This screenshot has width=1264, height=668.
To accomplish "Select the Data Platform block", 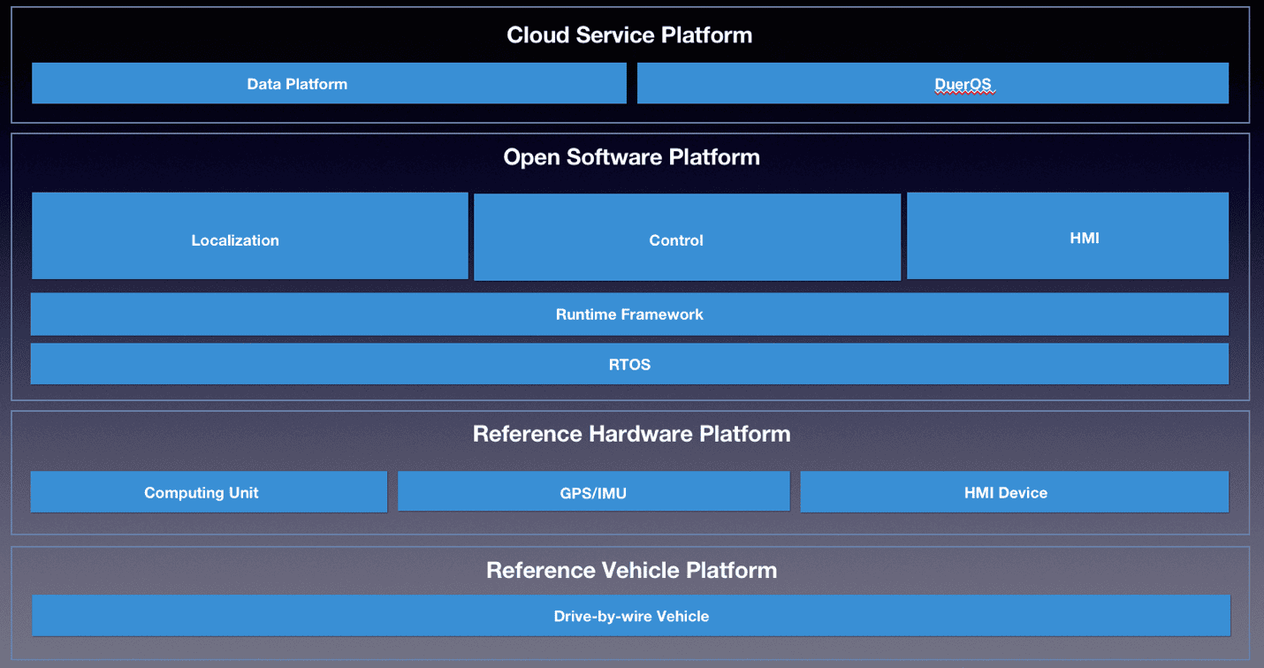I will [328, 82].
